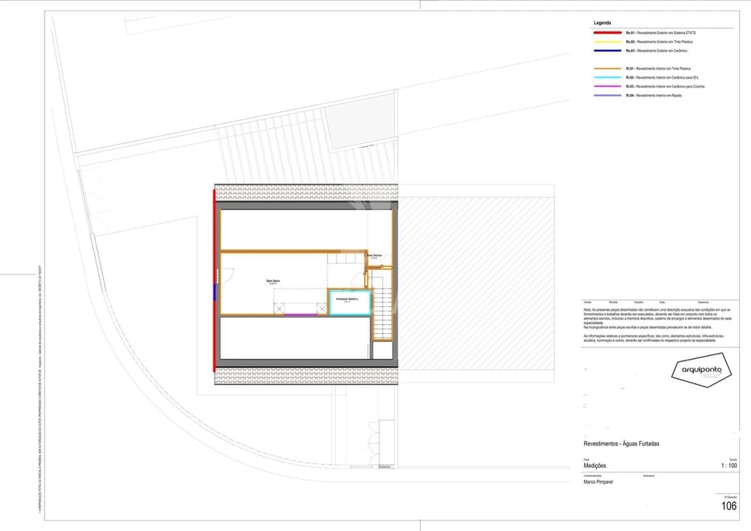Click the orange Ri.01 legend swatch
751x531 pixels.
click(607, 69)
